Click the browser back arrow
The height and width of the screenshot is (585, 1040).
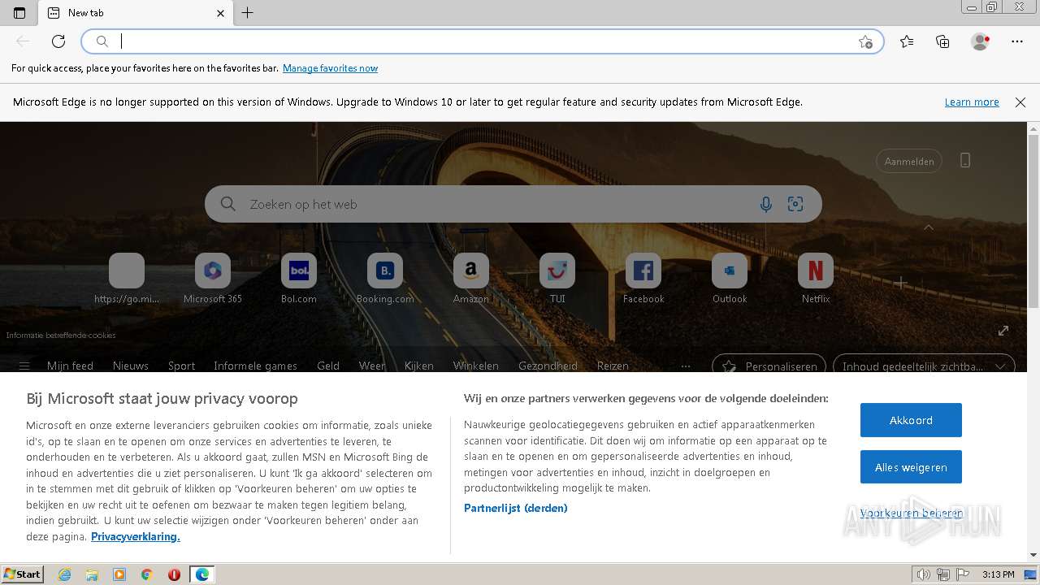point(23,41)
